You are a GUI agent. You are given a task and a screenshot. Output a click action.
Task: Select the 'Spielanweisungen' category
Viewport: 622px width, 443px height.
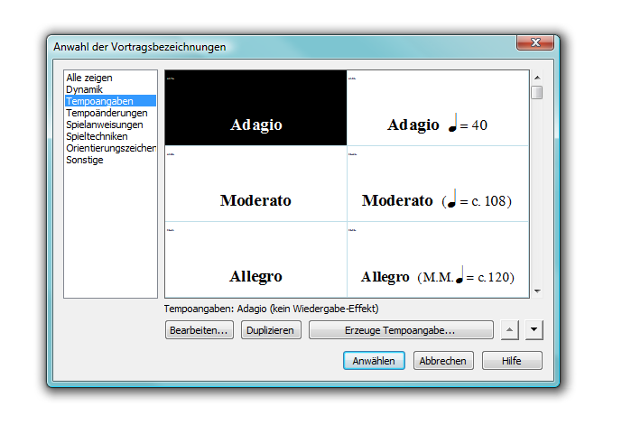click(x=110, y=125)
